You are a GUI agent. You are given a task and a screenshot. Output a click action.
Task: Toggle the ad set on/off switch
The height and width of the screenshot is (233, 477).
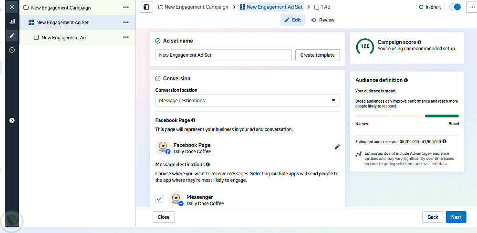click(455, 7)
